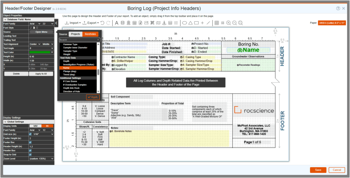Switch display units to MM
Image resolution: width=350 pixels, height=178 pixels.
click(35, 126)
